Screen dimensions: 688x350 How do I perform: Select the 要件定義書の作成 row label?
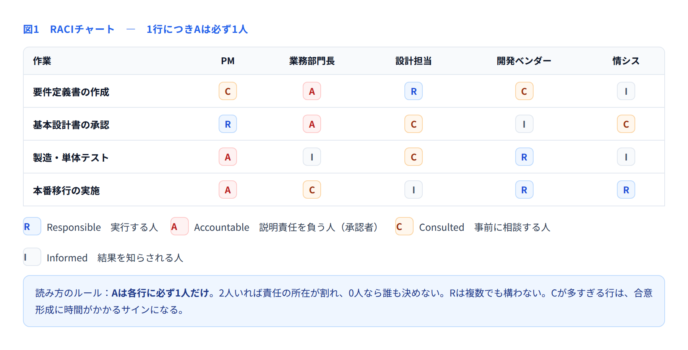71,92
